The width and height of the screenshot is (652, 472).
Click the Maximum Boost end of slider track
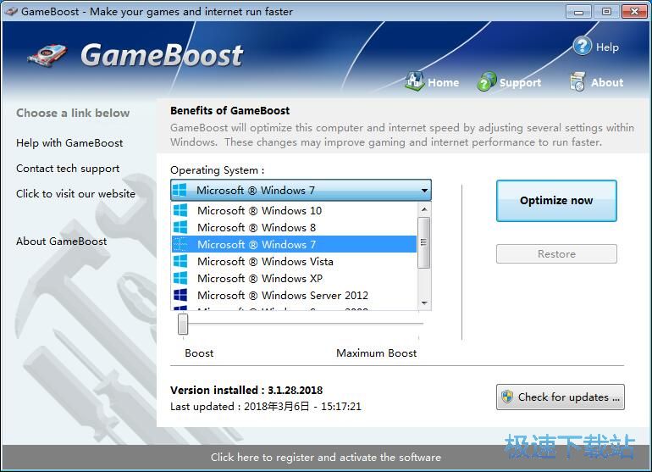[419, 324]
